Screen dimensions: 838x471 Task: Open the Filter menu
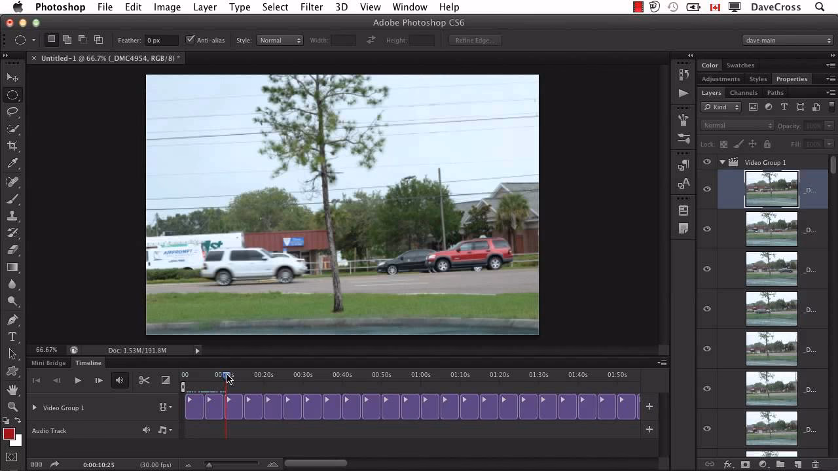tap(312, 7)
